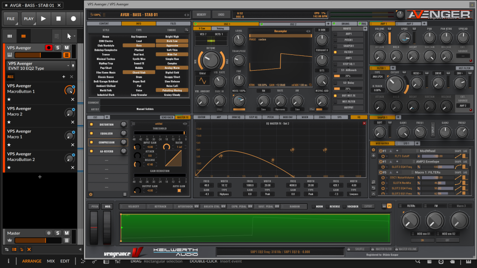The image size is (477, 268).
Task: Favorite the Macro 2 lane with the star
Action: tap(9, 122)
